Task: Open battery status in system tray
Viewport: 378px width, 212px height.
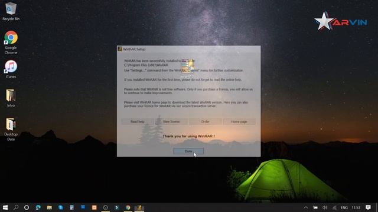Action: click(315, 207)
